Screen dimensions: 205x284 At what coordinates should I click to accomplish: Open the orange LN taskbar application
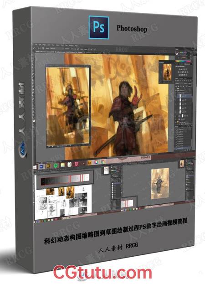(x=90, y=163)
